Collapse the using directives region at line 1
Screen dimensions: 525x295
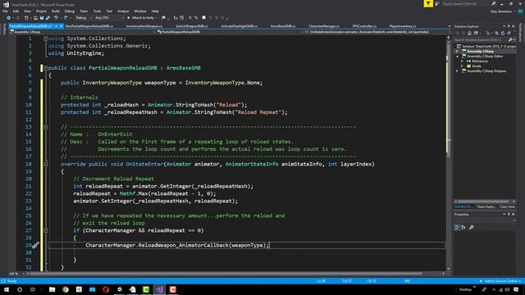pyautogui.click(x=46, y=39)
